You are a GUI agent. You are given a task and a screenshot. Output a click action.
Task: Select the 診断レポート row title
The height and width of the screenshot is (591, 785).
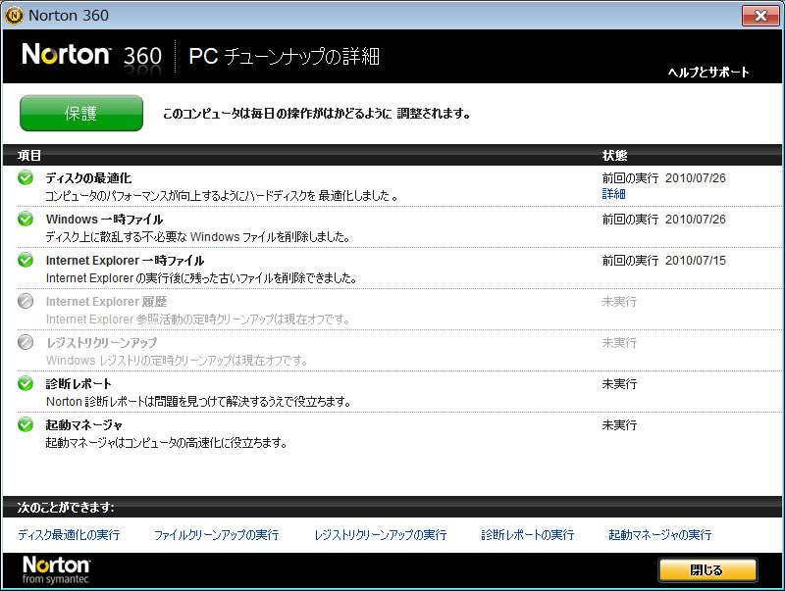(78, 384)
